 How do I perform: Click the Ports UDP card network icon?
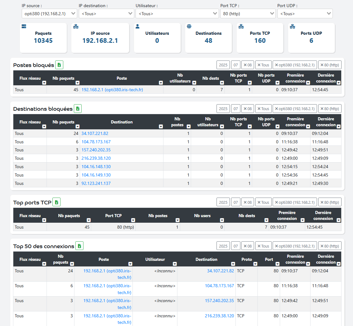click(293, 26)
